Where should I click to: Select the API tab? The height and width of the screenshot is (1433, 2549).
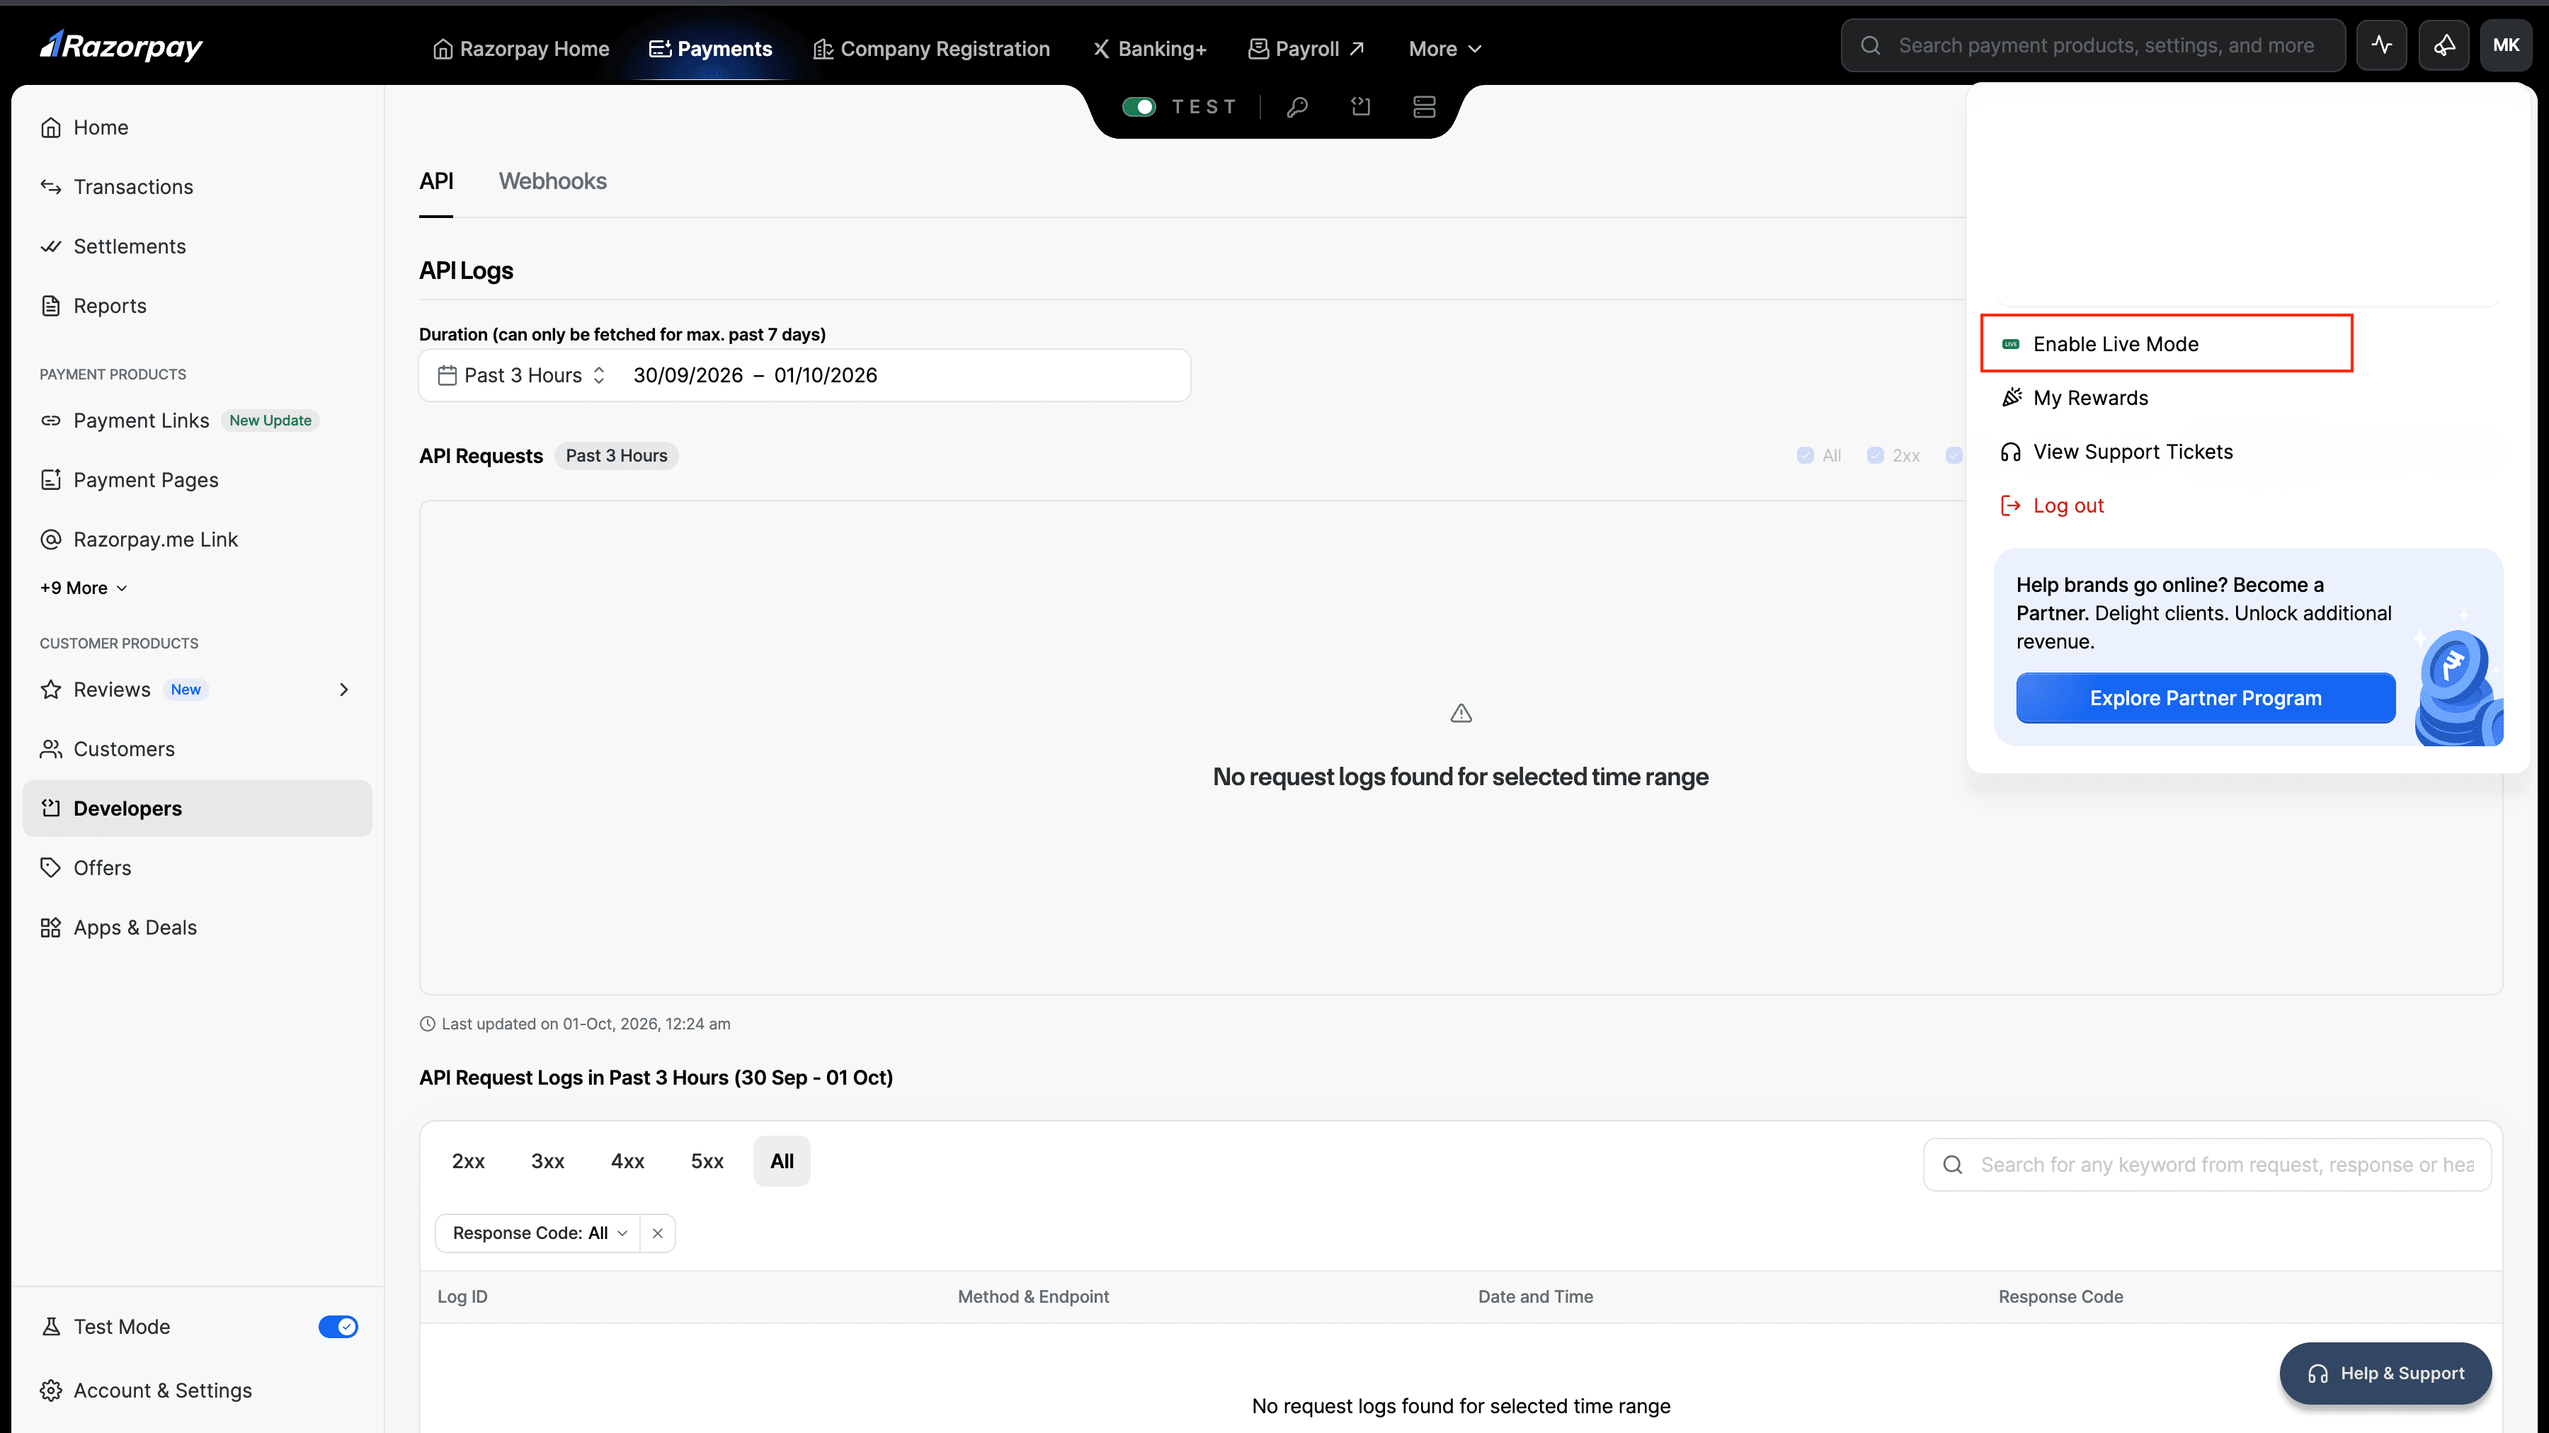pos(436,181)
